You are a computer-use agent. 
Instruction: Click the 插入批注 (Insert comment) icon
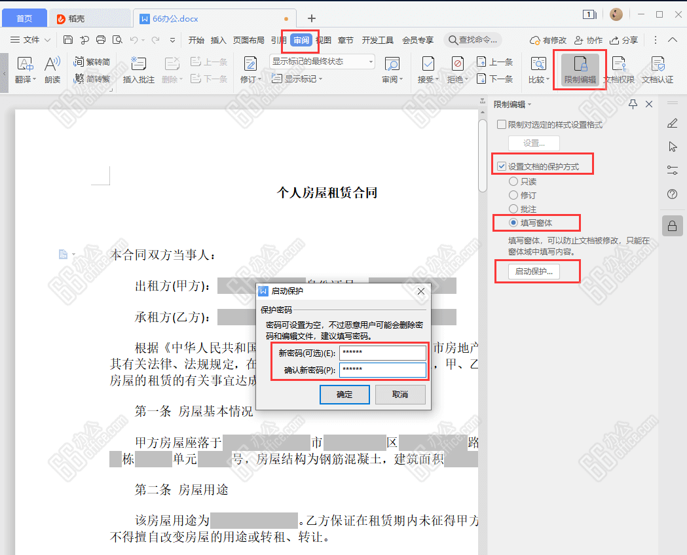(x=138, y=69)
